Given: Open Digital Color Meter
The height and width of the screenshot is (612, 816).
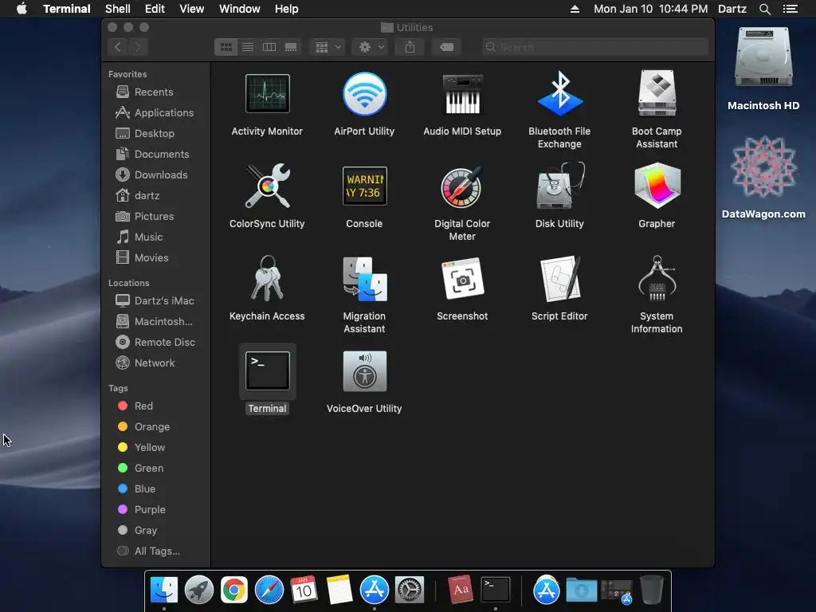Looking at the screenshot, I should coord(462,186).
